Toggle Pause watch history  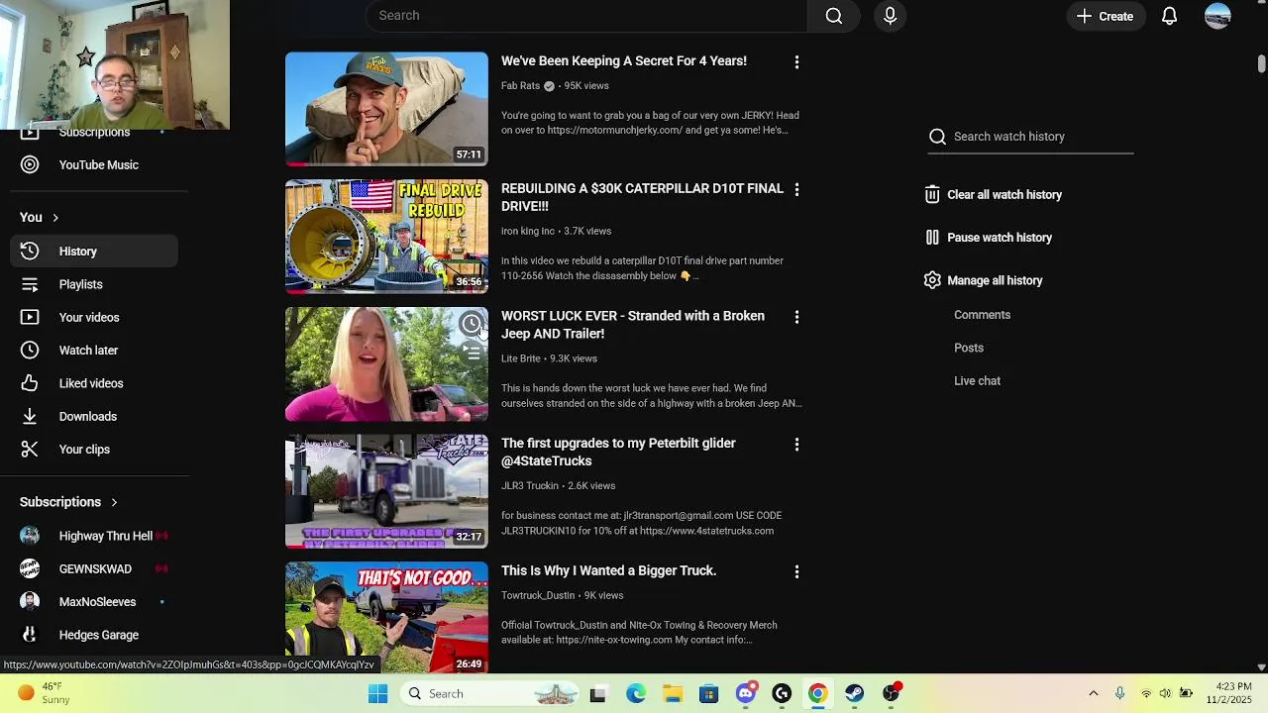pyautogui.click(x=988, y=238)
